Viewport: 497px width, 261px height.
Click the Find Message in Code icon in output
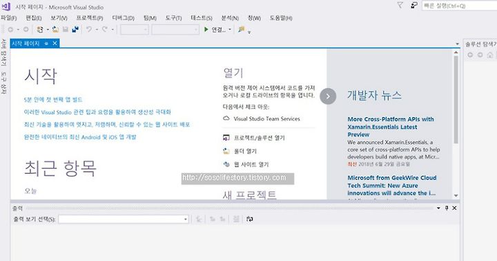tap(199, 219)
